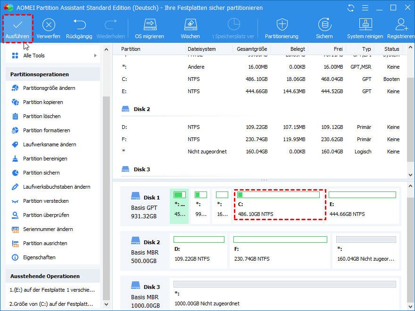Image resolution: width=415 pixels, height=311 pixels.
Task: Select Laufwerksname ändern
Action: (x=53, y=144)
